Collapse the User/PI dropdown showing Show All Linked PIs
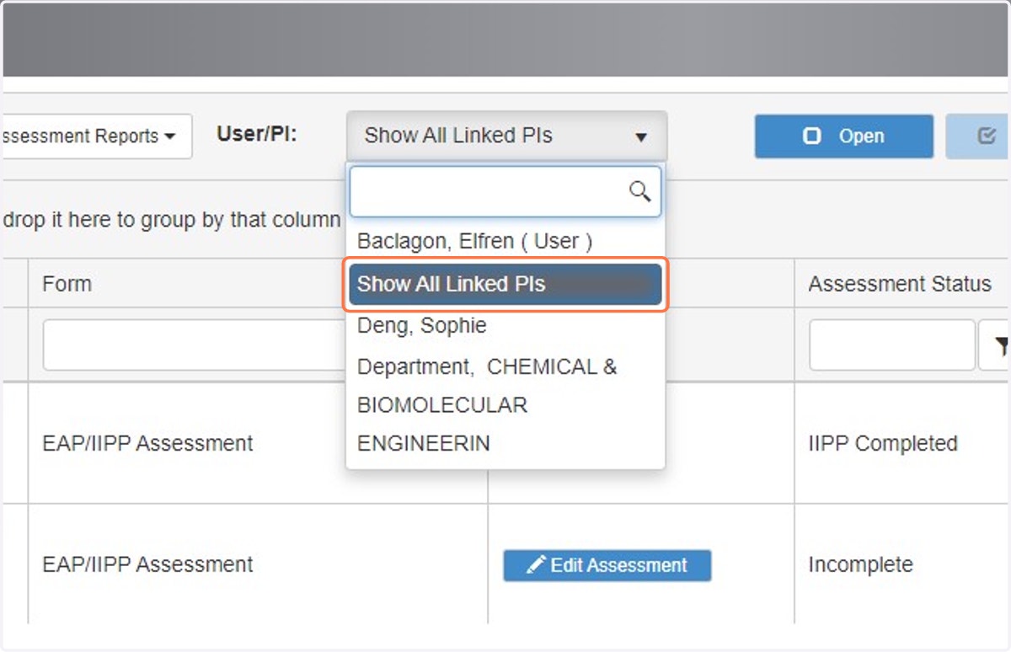 click(506, 136)
